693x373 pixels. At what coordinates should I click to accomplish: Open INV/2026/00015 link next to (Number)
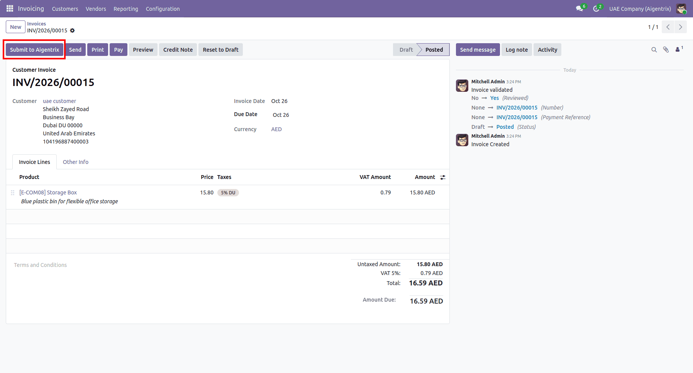pyautogui.click(x=517, y=108)
